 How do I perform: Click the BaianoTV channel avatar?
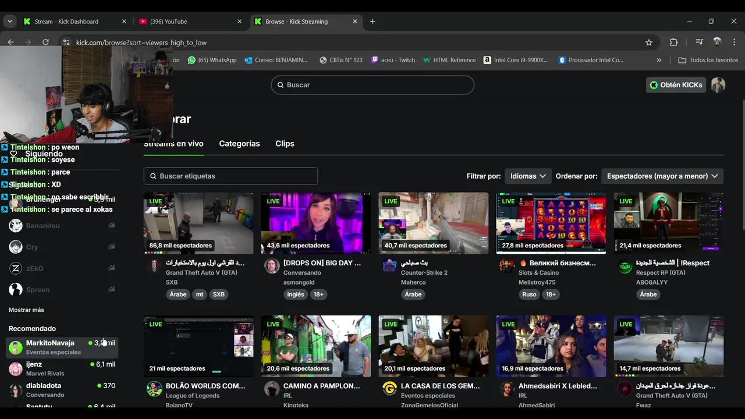[154, 389]
